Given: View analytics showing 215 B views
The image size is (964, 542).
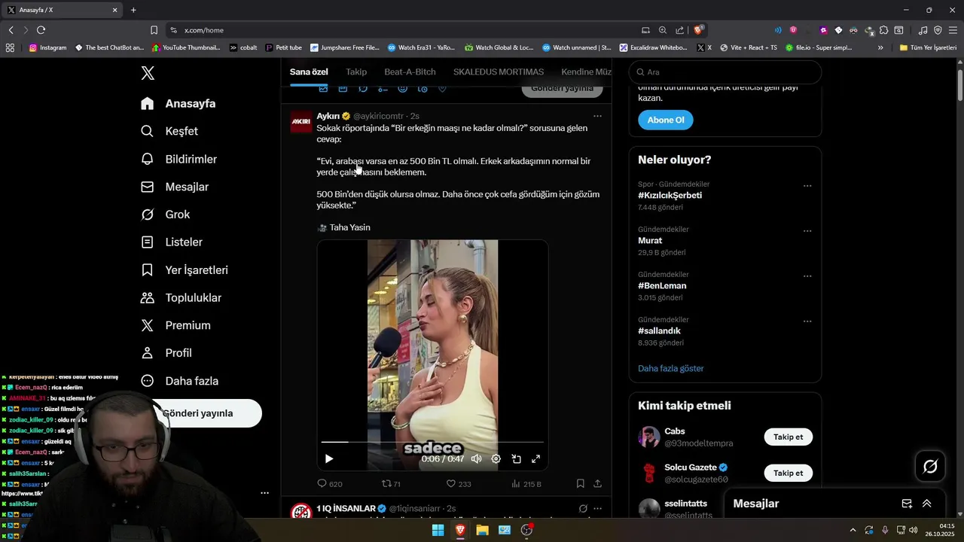Looking at the screenshot, I should point(526,484).
